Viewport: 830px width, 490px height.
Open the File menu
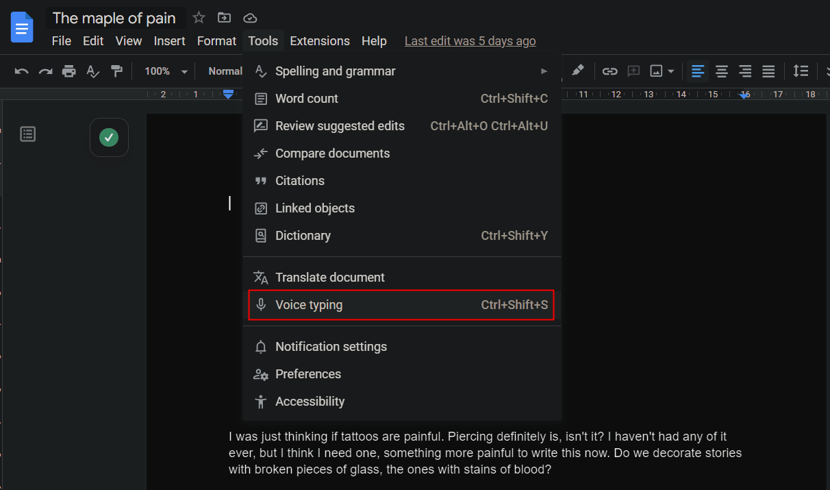pyautogui.click(x=62, y=41)
